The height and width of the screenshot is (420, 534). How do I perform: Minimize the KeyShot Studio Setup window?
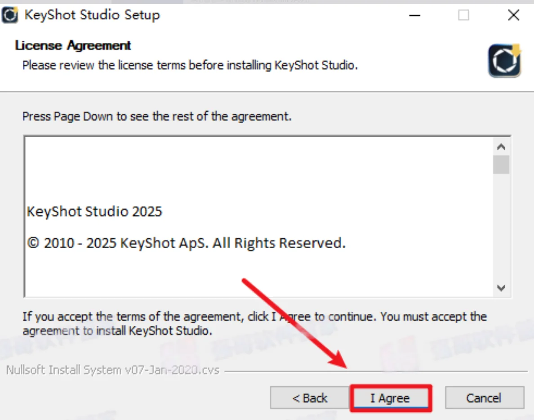(x=414, y=15)
